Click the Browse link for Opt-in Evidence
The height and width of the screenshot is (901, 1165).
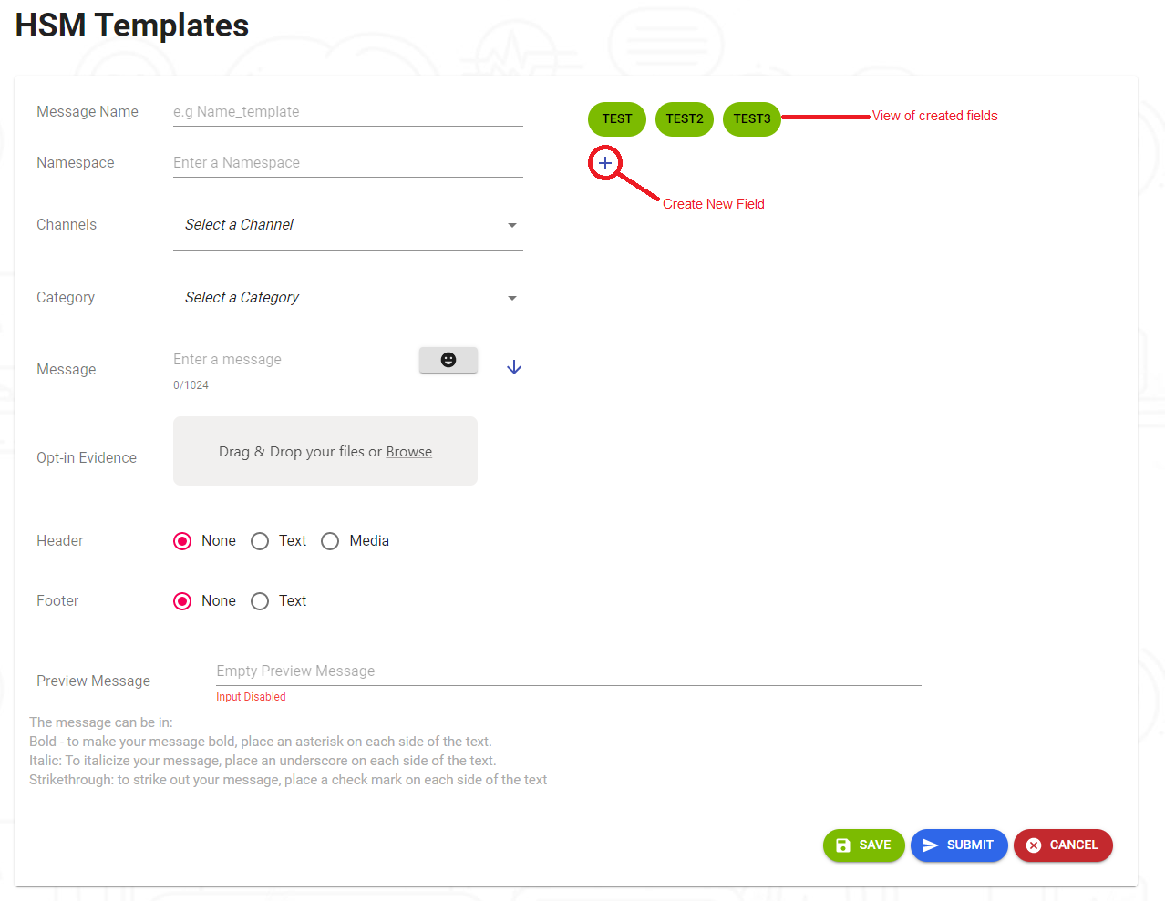tap(408, 452)
